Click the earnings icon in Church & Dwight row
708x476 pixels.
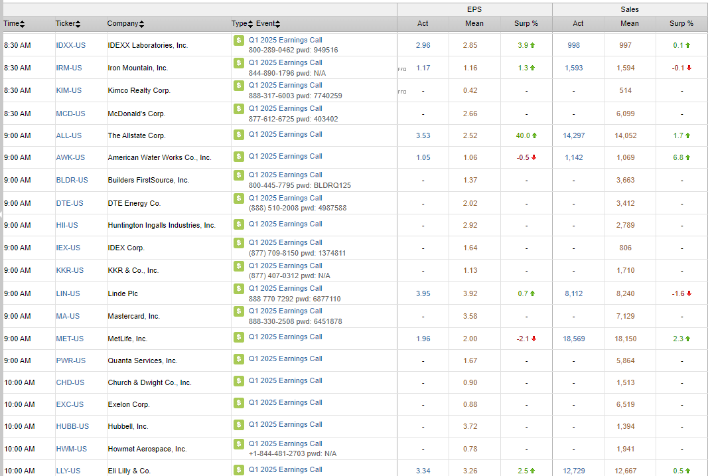tap(239, 380)
